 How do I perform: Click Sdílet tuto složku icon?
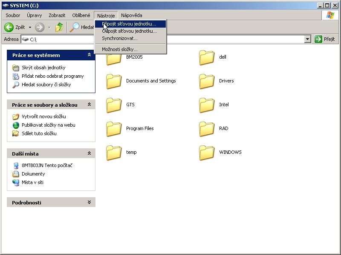pos(16,133)
